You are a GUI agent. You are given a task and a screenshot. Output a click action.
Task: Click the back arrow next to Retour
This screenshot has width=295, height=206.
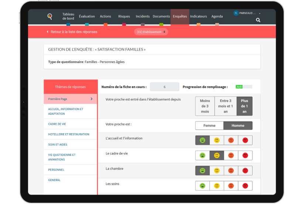(x=47, y=32)
